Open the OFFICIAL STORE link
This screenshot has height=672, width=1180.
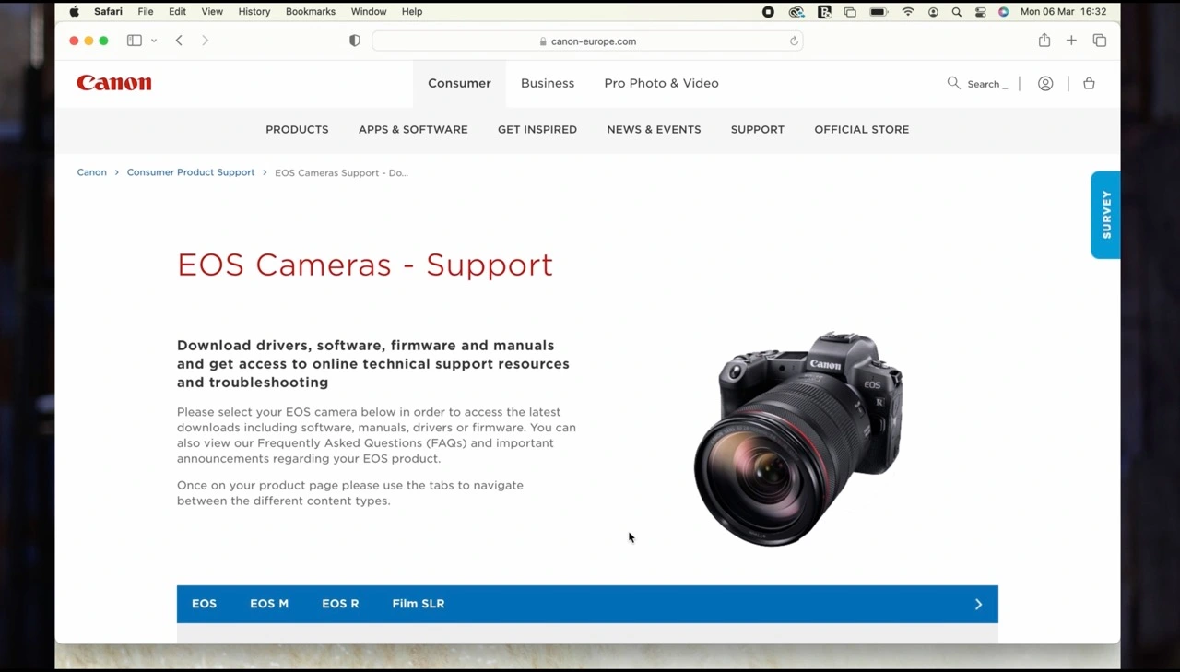point(862,130)
